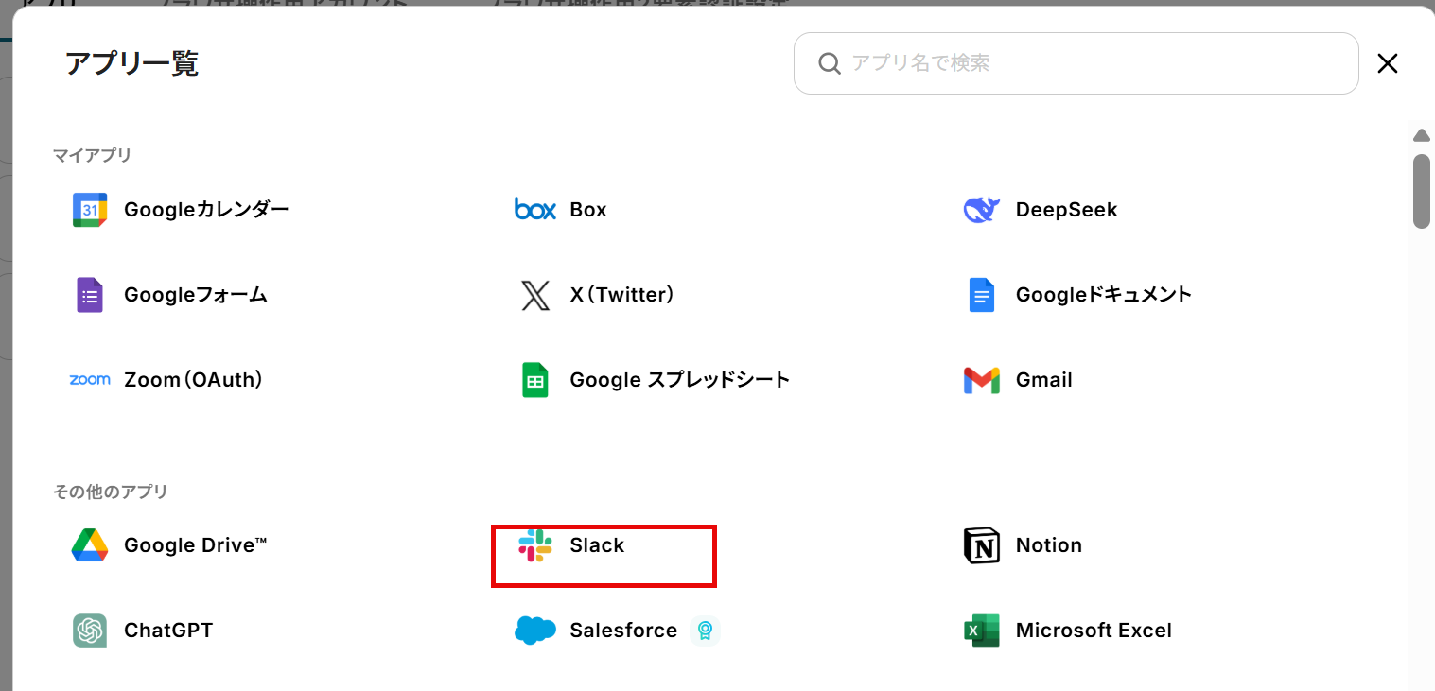
Task: Click the マイアプリ section heading
Action: [x=92, y=155]
